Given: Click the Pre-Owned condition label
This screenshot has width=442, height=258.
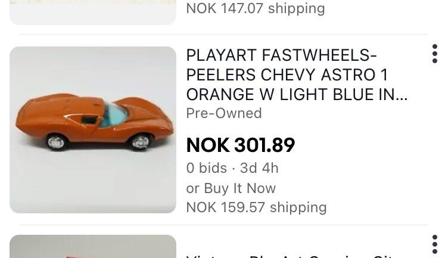Looking at the screenshot, I should [x=224, y=113].
